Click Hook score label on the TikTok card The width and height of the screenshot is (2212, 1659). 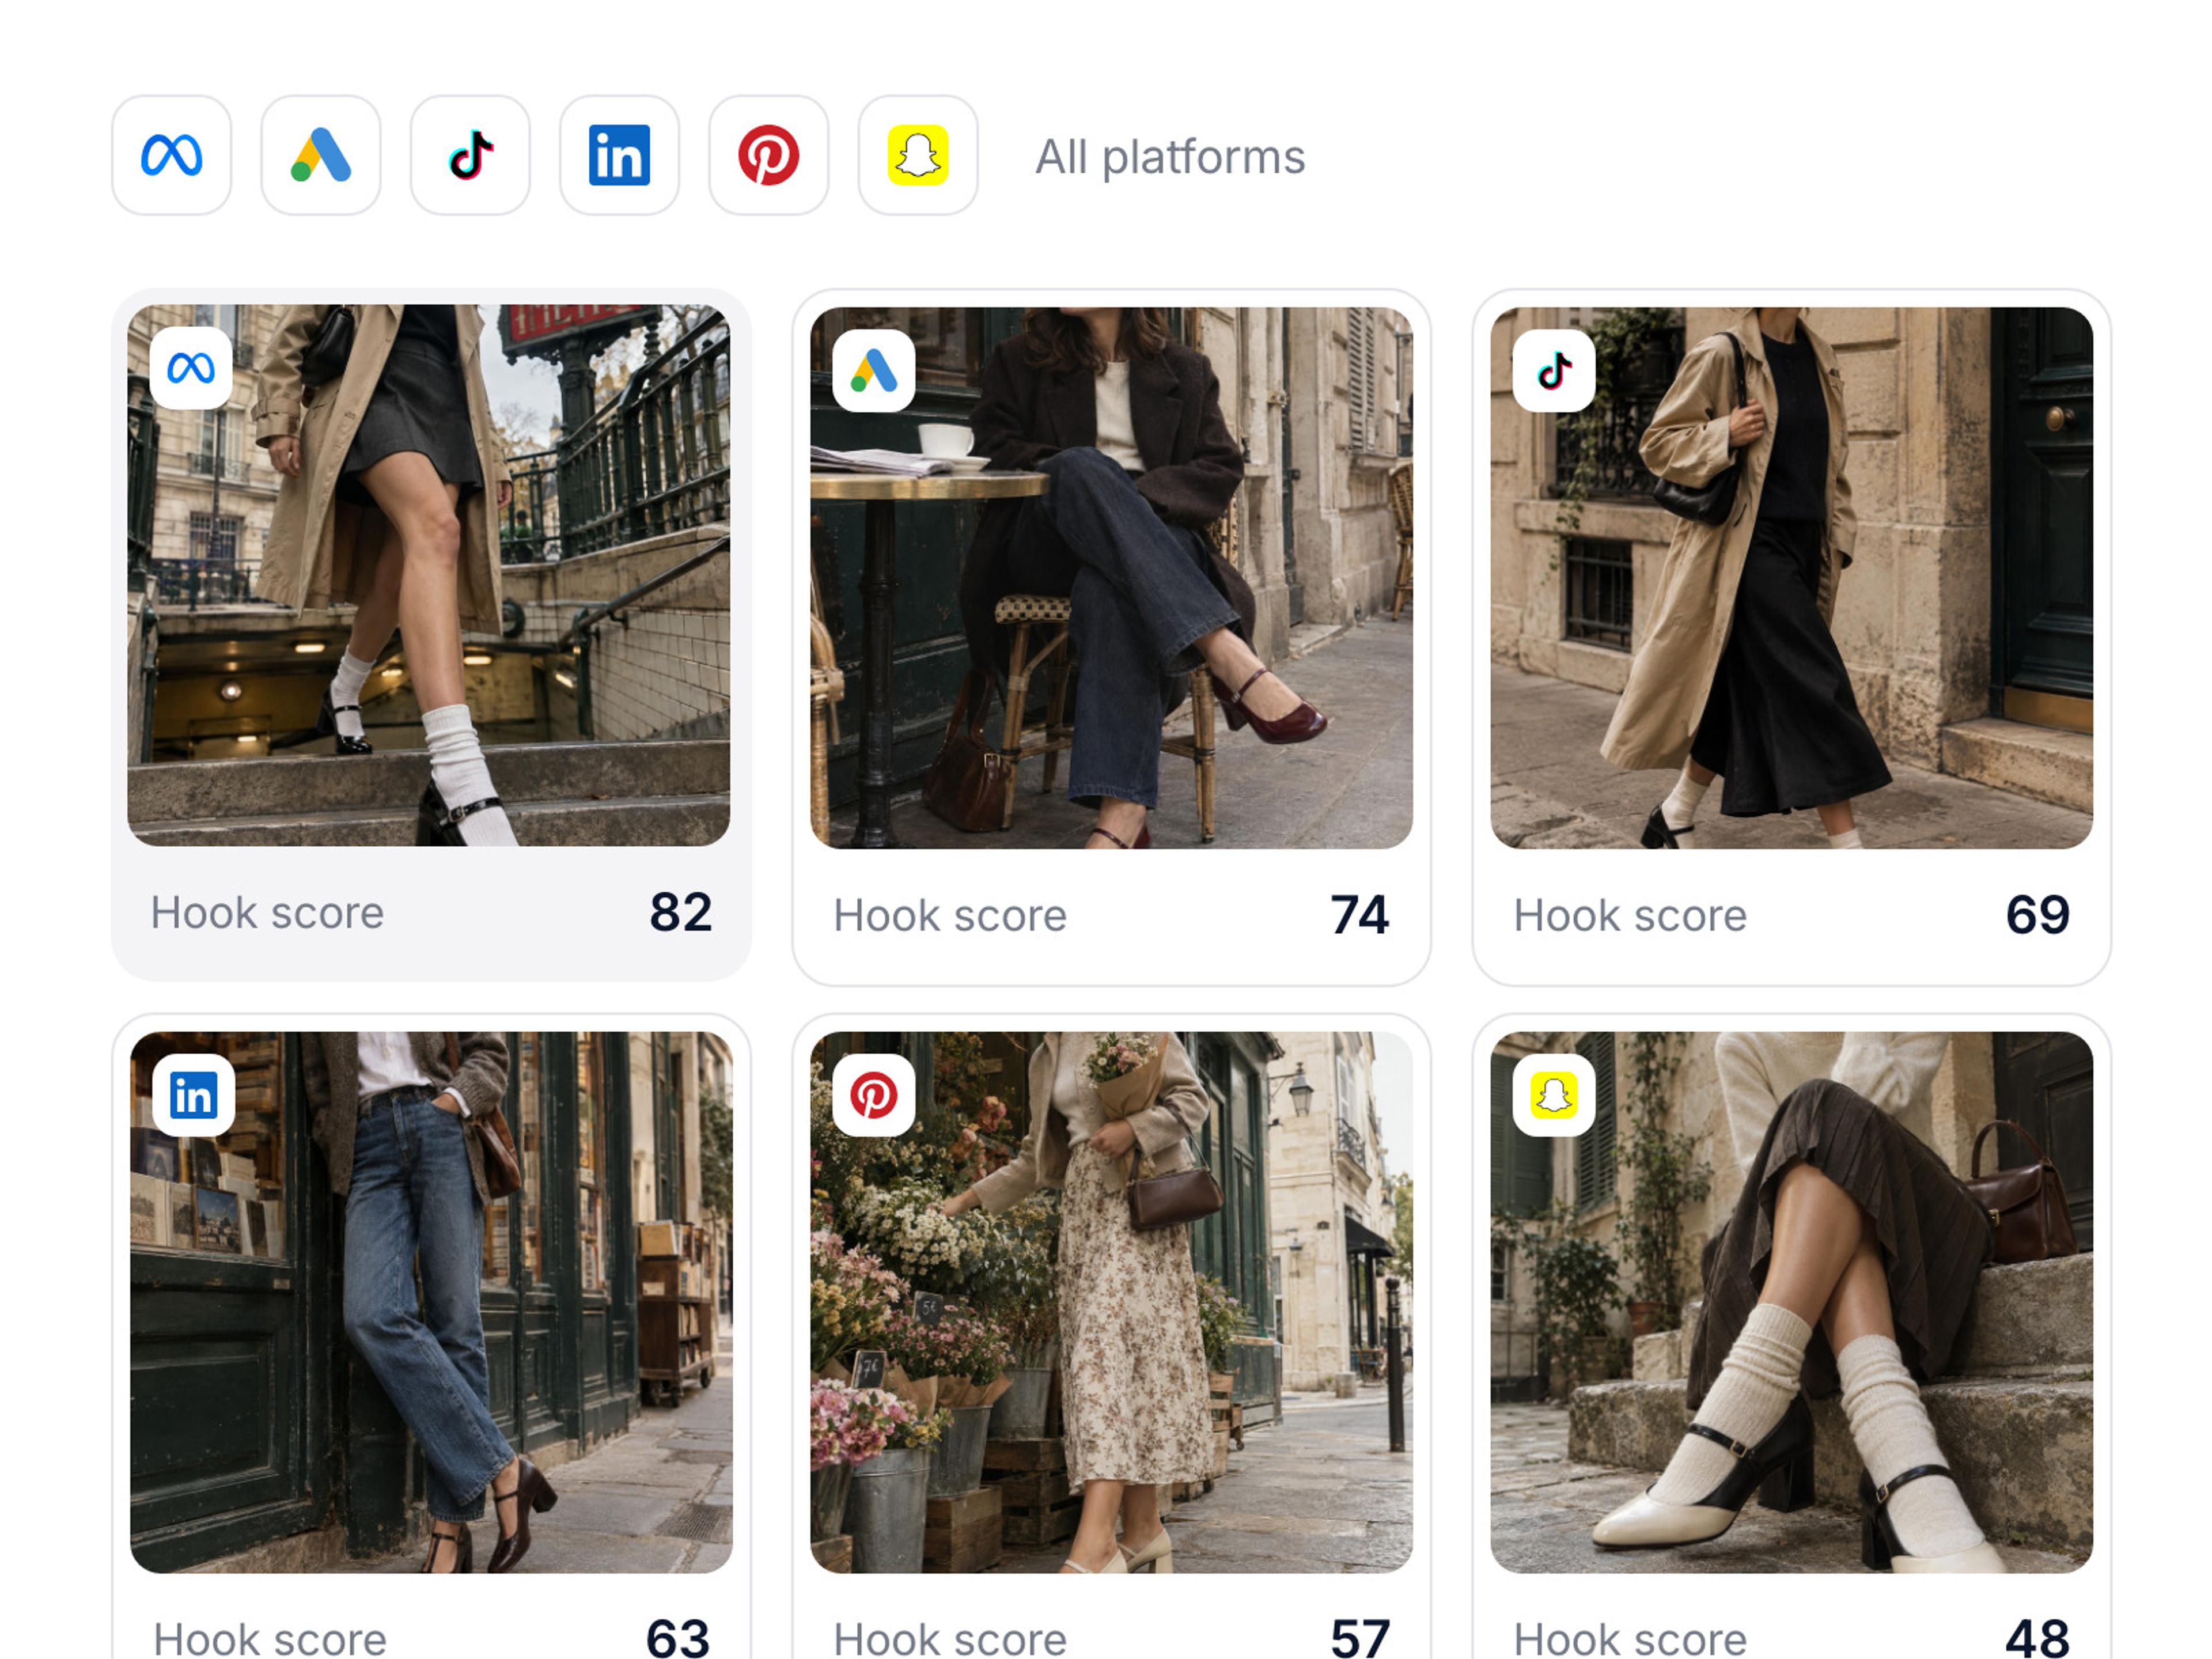click(x=1630, y=916)
